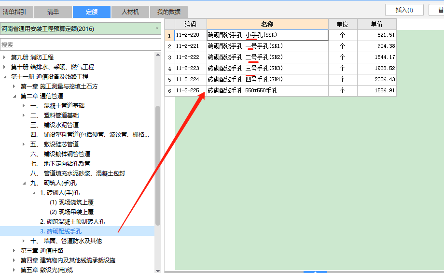This screenshot has height=273, width=444.
Task: Expand 第九册 消防工程 node
Action: point(4,57)
